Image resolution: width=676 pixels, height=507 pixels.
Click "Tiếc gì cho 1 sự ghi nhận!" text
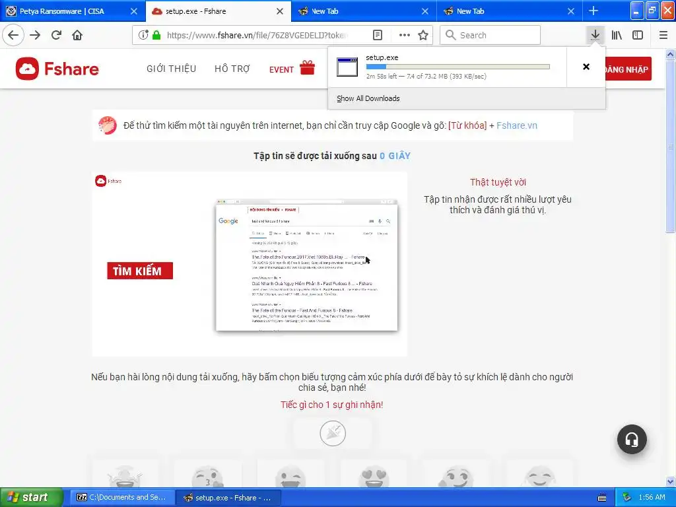point(332,405)
